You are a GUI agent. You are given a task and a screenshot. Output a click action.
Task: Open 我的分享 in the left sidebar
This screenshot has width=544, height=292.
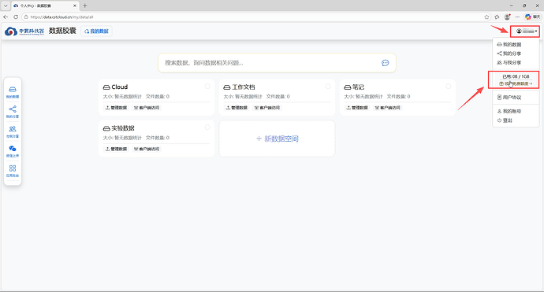click(x=13, y=112)
